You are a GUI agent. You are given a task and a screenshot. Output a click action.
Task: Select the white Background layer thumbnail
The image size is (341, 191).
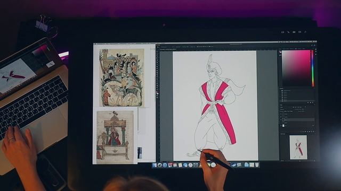click(x=283, y=126)
